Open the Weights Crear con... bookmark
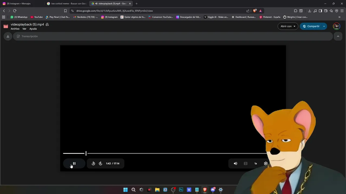The height and width of the screenshot is (194, 346). coord(295,17)
